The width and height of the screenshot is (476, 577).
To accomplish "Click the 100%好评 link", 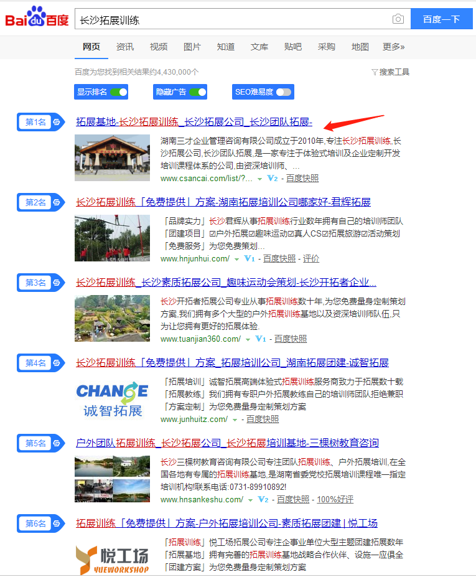I will [335, 499].
